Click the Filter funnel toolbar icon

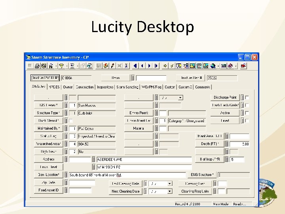[x=61, y=66]
